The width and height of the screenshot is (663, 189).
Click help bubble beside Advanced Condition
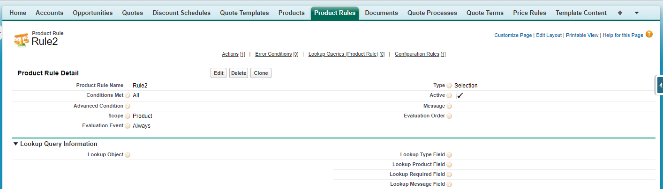tap(128, 106)
